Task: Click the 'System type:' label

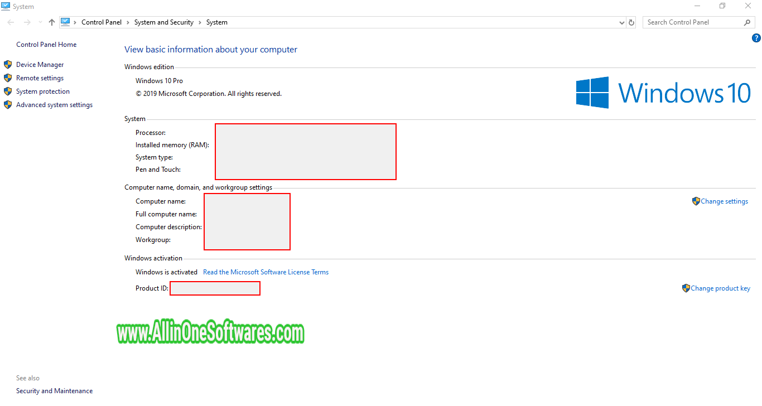Action: click(154, 157)
